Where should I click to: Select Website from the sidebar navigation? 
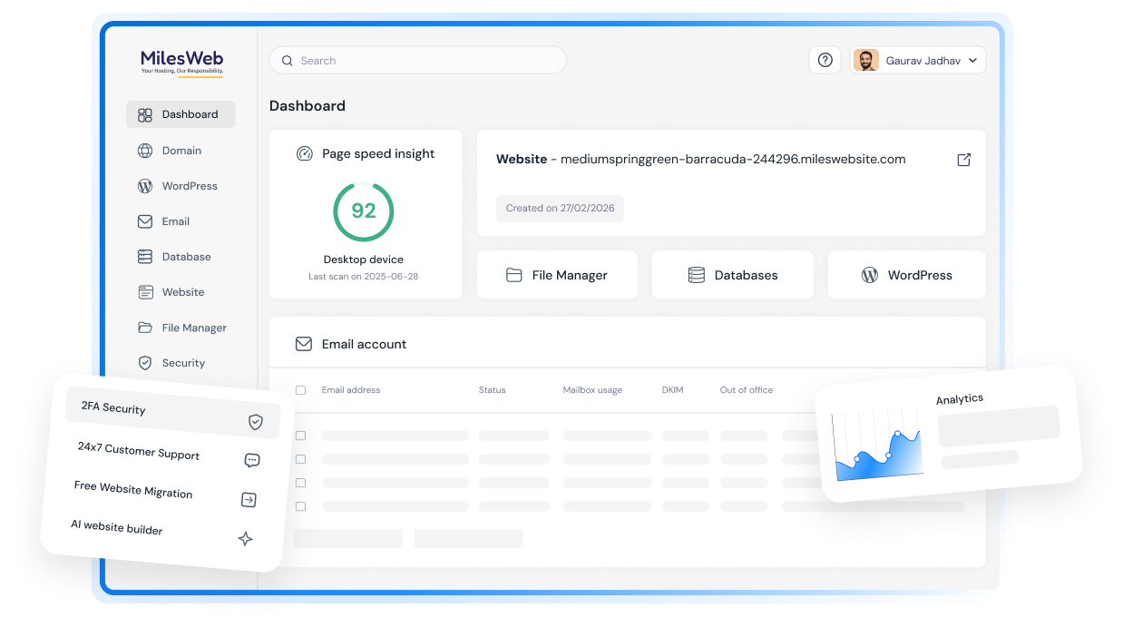click(x=181, y=292)
